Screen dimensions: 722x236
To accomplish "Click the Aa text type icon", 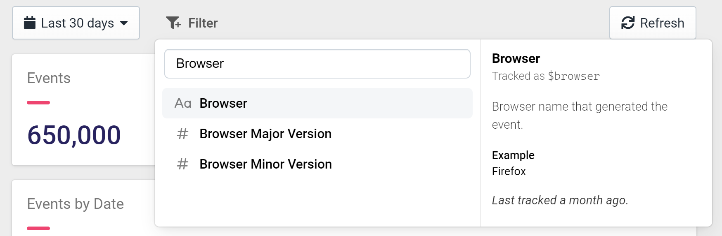I will (183, 103).
